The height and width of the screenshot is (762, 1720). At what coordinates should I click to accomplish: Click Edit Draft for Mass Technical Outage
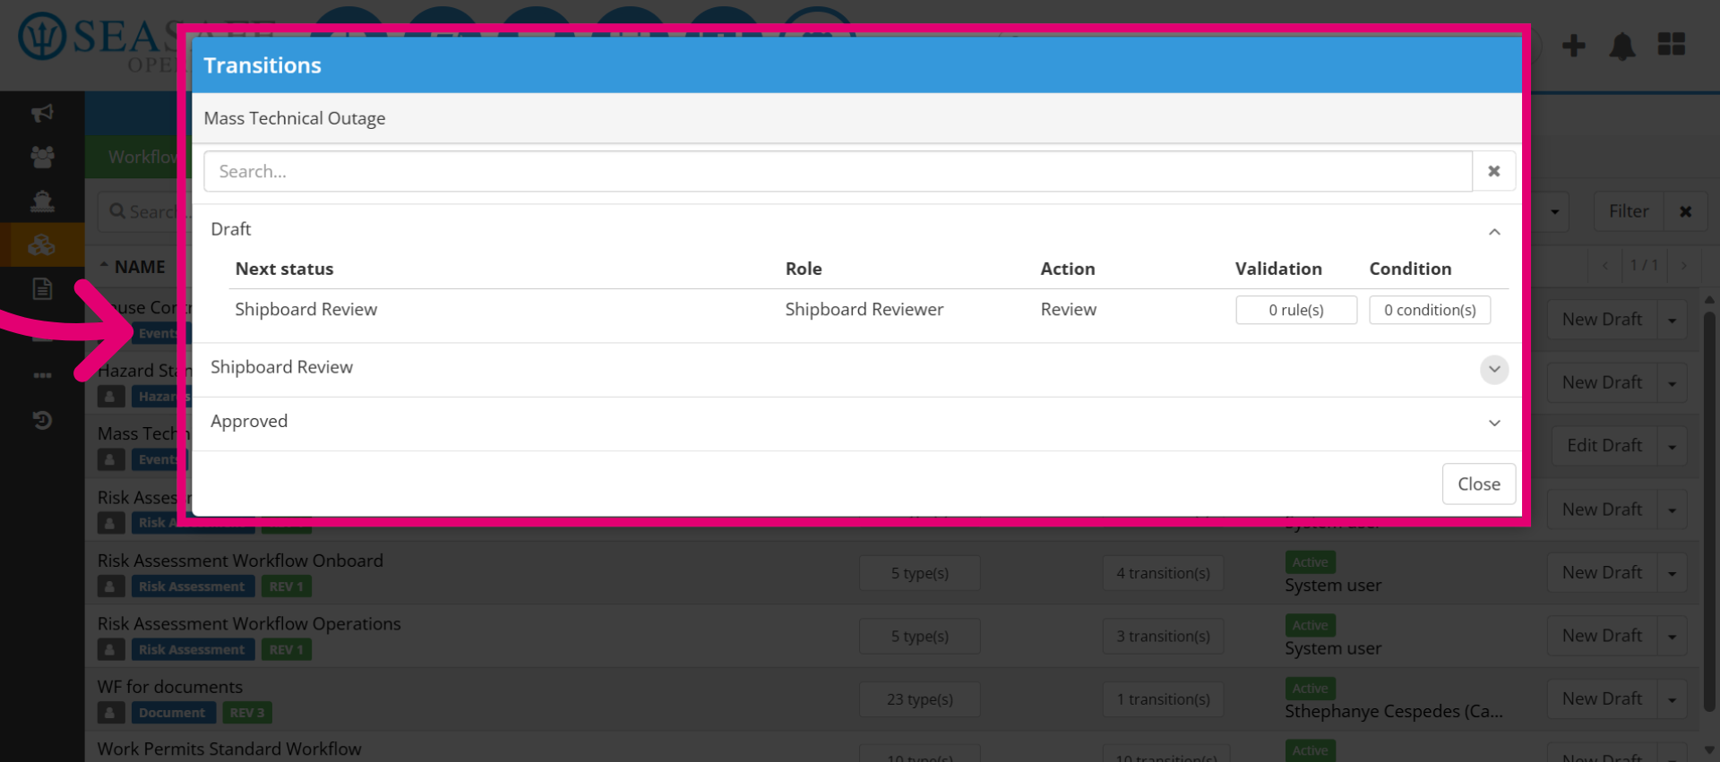(x=1604, y=445)
